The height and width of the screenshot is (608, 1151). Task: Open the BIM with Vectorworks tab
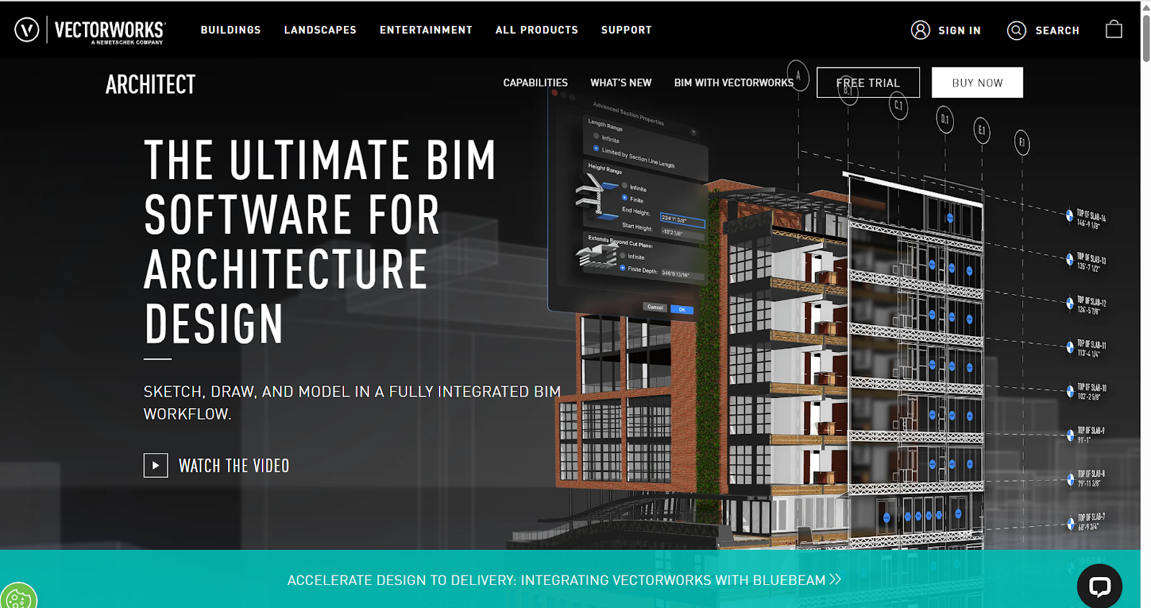pyautogui.click(x=734, y=83)
